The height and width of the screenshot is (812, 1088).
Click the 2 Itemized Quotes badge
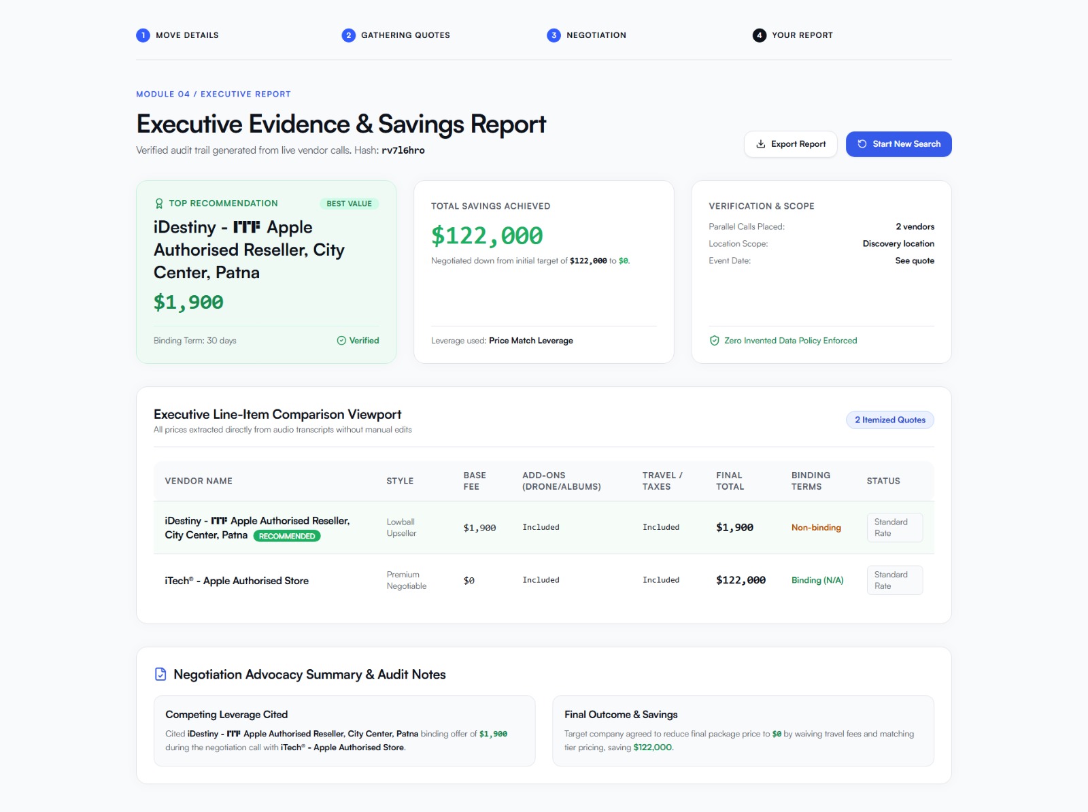click(x=889, y=420)
